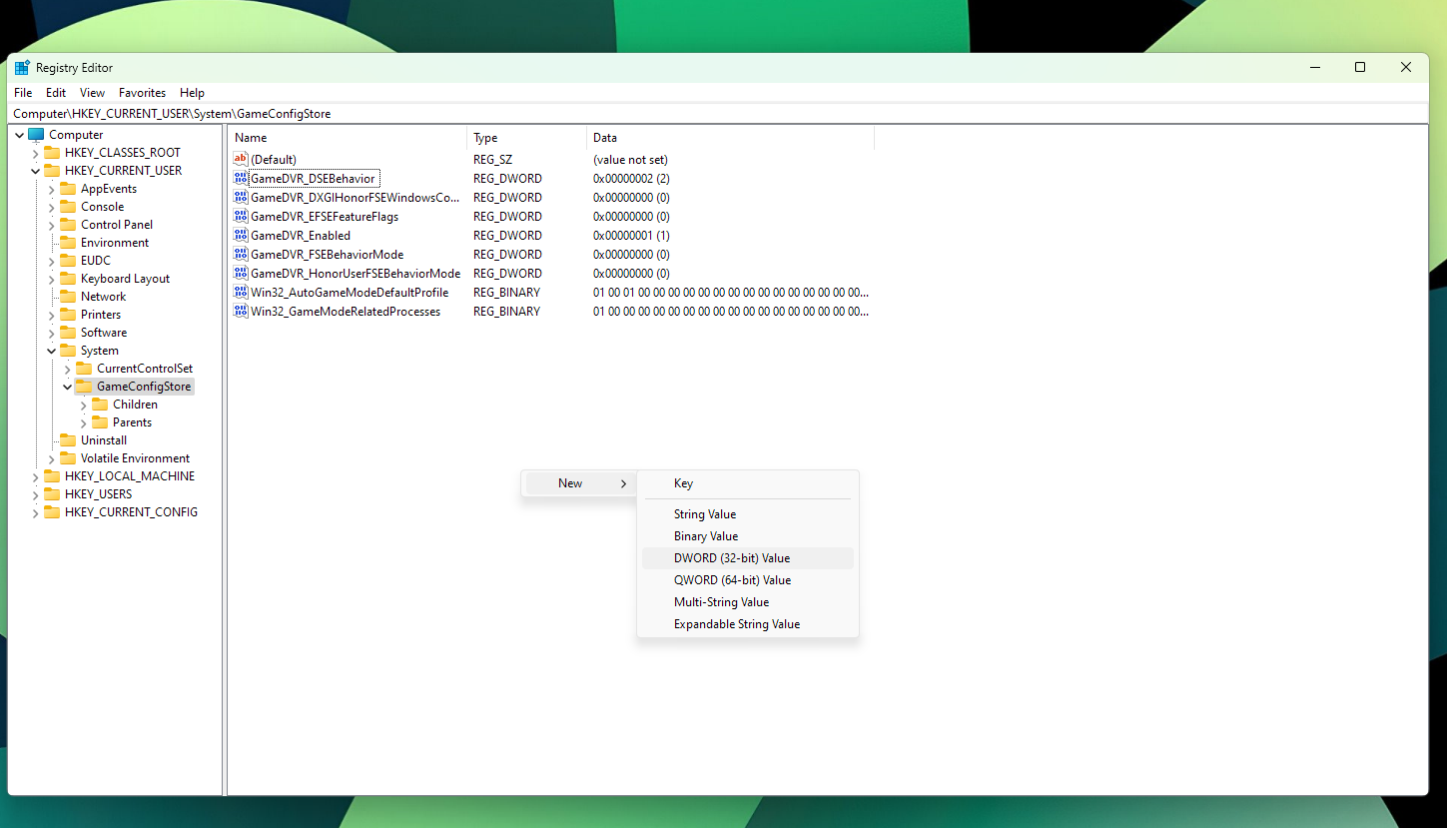Click the Keyboard Layout folder icon
This screenshot has height=828, width=1447.
68,279
